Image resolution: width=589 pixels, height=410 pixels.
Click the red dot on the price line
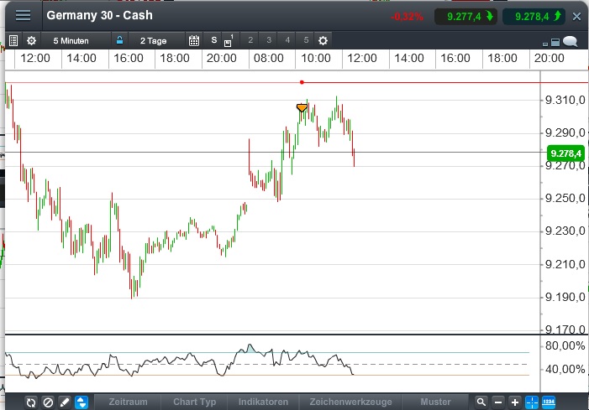[302, 82]
